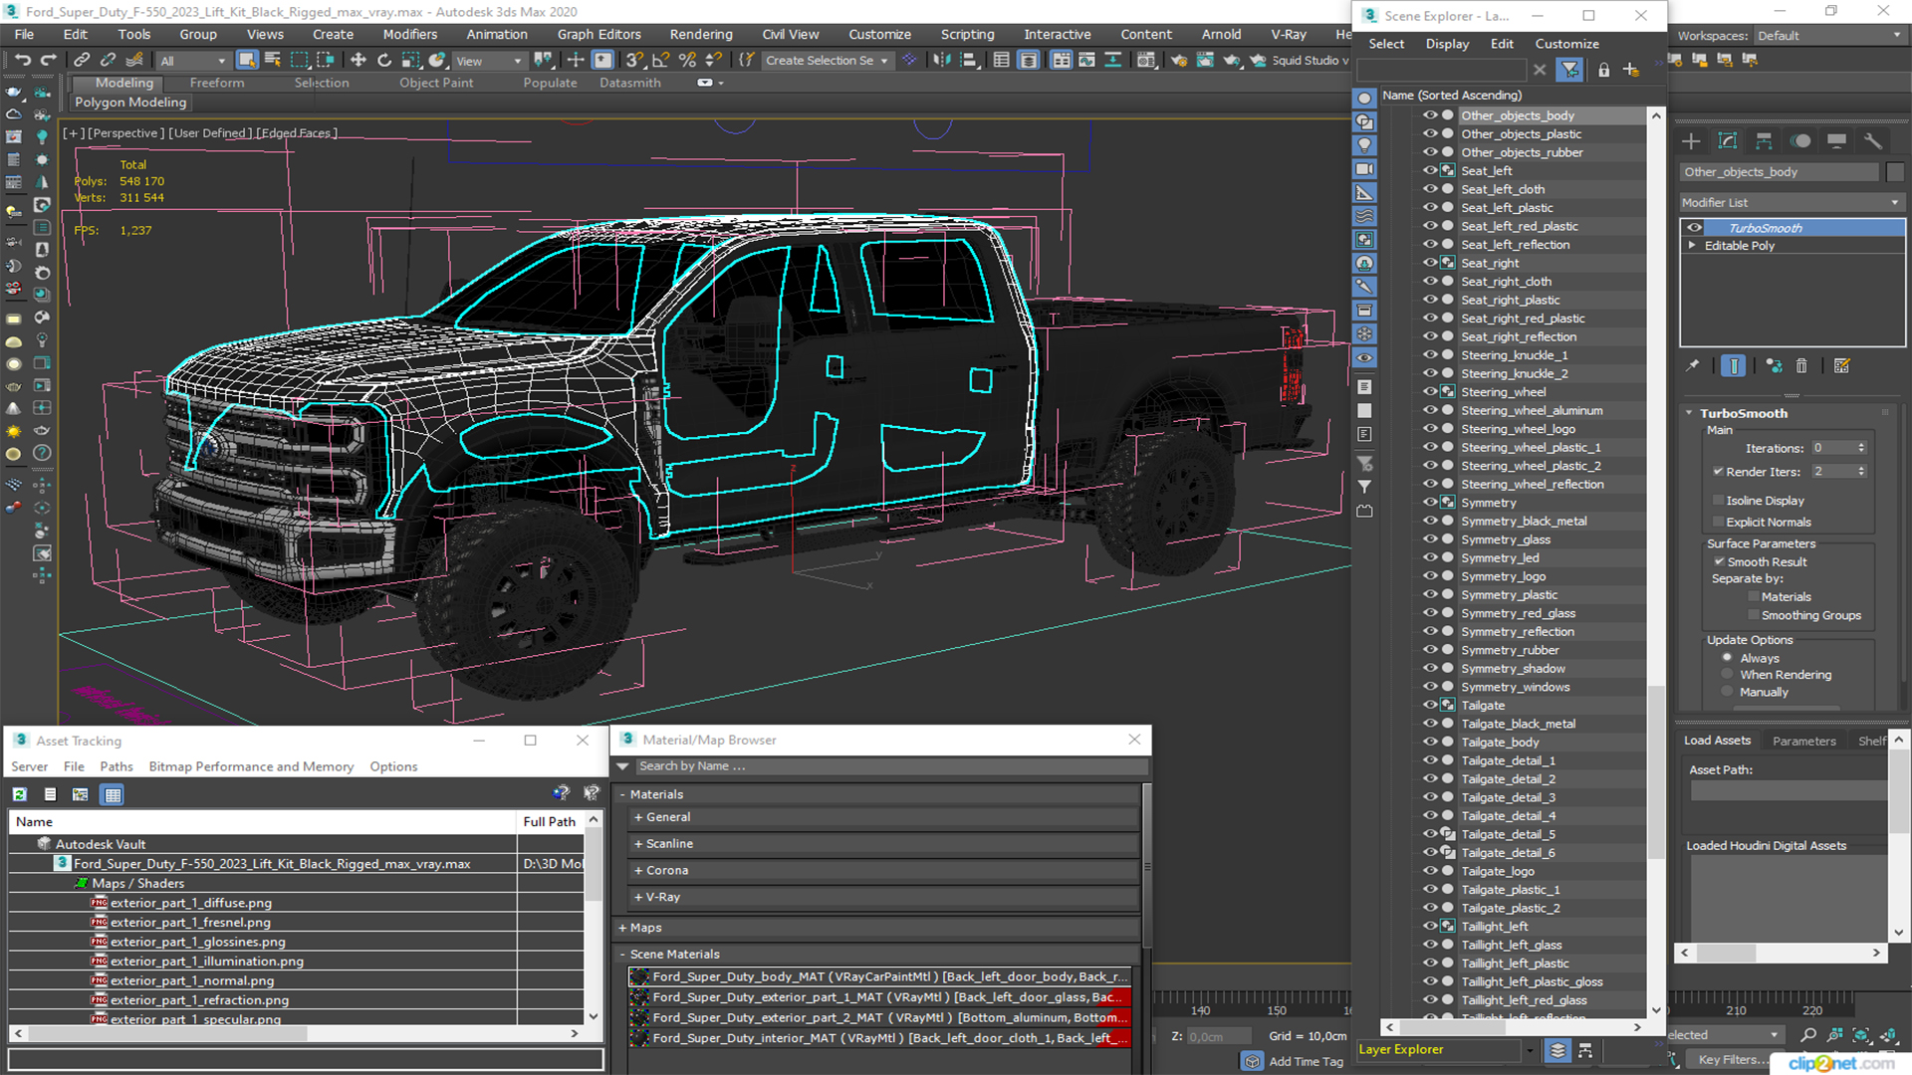This screenshot has height=1075, width=1912.
Task: Click the Display Cameras filter icon
Action: (1364, 169)
